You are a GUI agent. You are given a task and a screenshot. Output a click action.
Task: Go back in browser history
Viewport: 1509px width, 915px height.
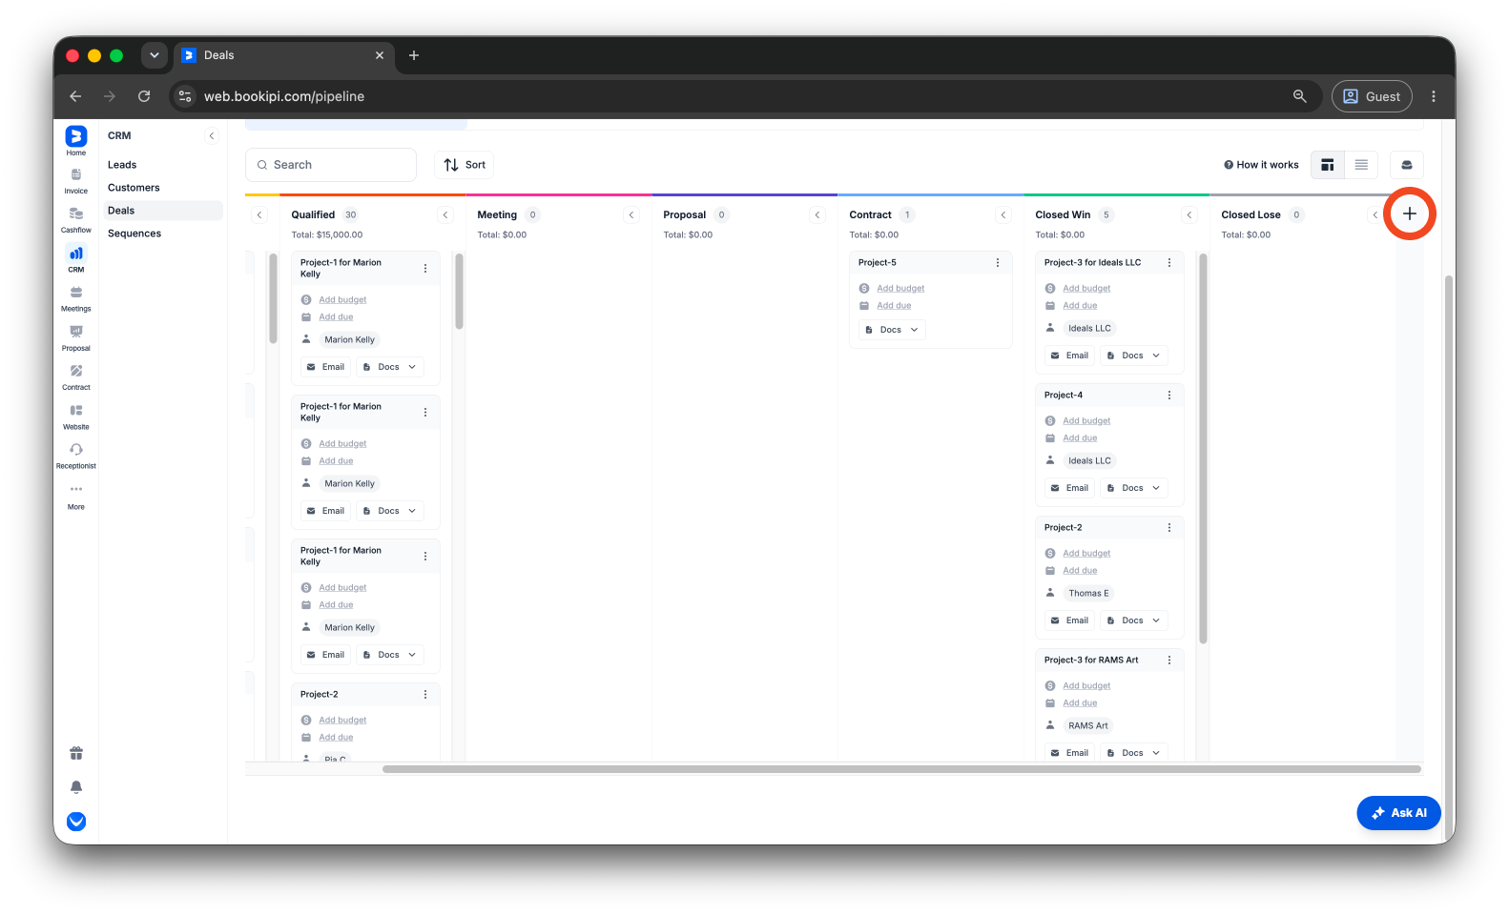point(75,96)
